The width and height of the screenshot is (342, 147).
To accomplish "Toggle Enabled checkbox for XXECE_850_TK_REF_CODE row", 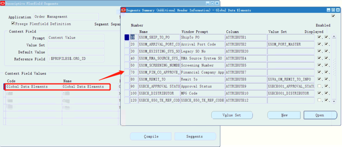I will click(326, 100).
